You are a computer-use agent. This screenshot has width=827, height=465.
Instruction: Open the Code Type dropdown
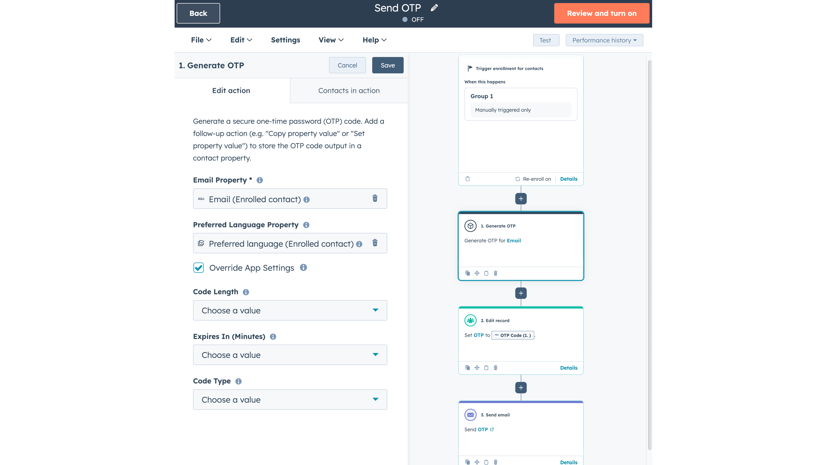point(290,400)
